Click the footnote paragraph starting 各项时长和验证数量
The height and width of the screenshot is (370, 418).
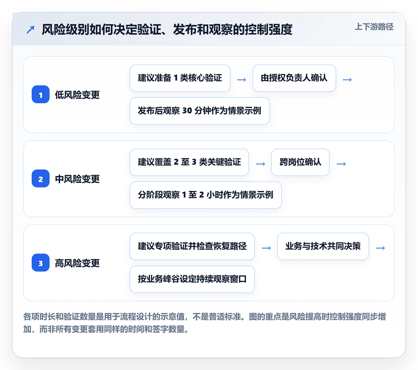point(205,323)
